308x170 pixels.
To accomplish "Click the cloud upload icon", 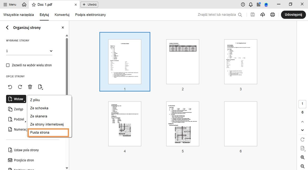I will pos(263,14).
